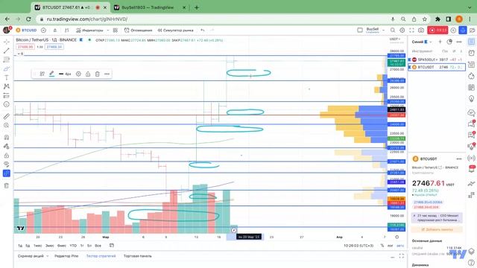Open more options in floating drawing toolbar

(x=107, y=74)
